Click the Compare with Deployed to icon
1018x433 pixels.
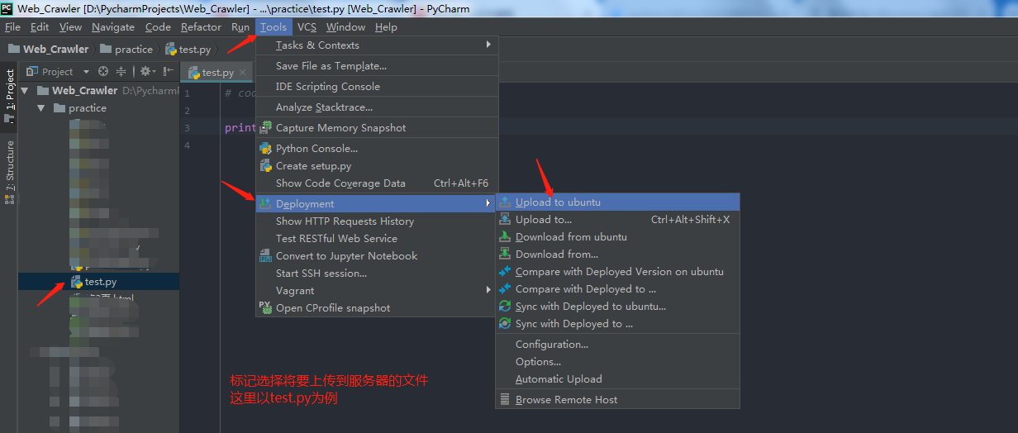coord(505,289)
